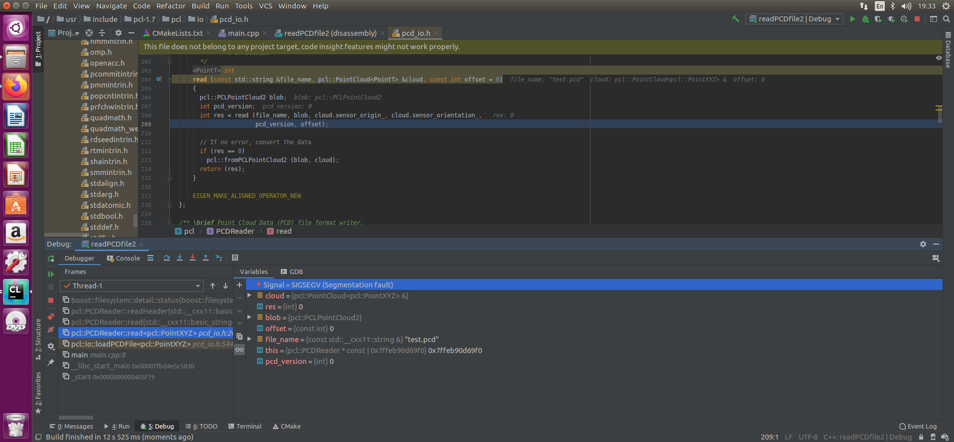Stop the process via red square in top toolbar
The height and width of the screenshot is (442, 954).
[x=917, y=19]
